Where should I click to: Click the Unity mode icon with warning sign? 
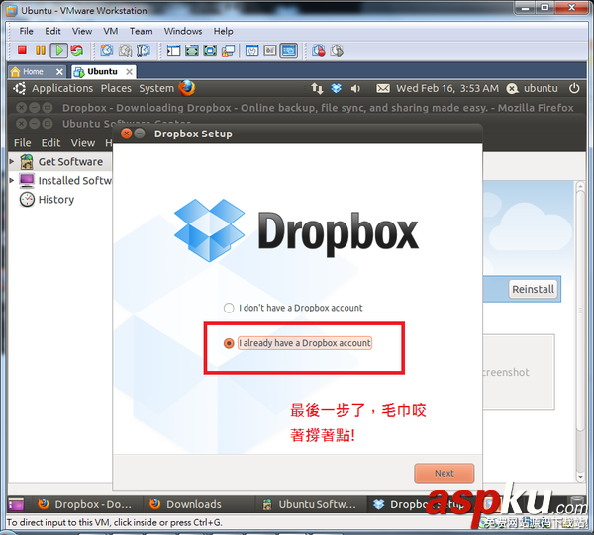(228, 50)
